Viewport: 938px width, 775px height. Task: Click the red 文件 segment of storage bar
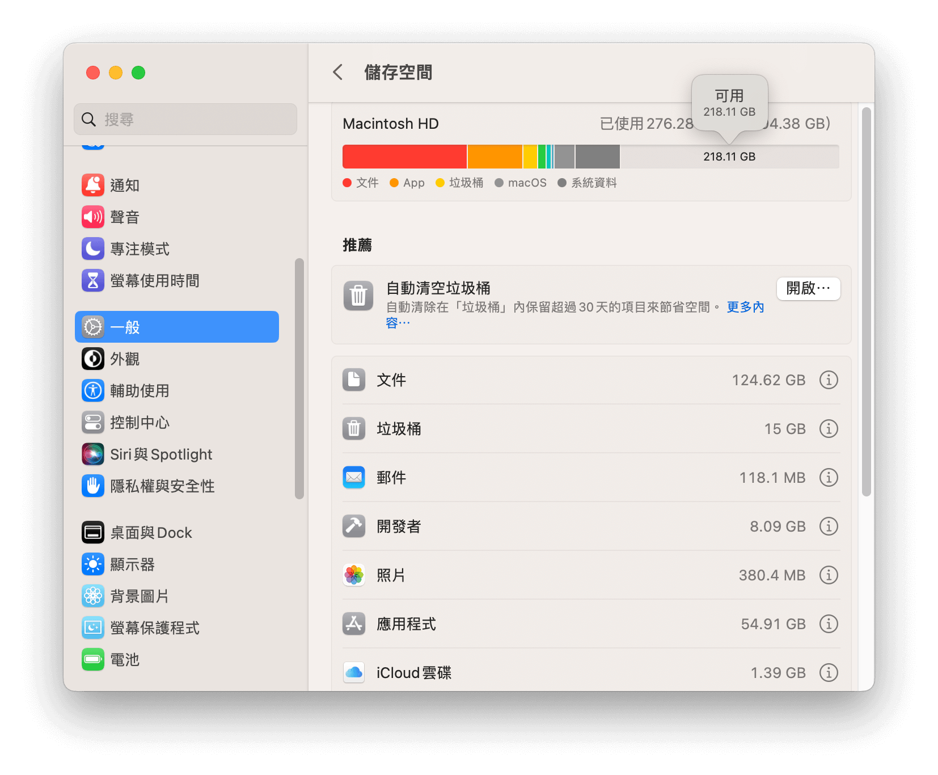click(404, 157)
